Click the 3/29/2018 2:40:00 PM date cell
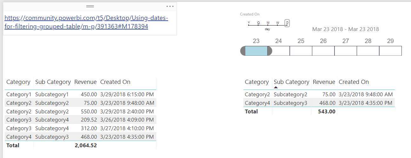Screen dimensions: 411x158 [127, 111]
